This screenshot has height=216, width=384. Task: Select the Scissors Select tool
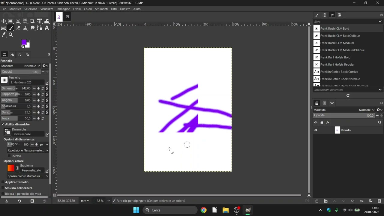tap(18, 21)
